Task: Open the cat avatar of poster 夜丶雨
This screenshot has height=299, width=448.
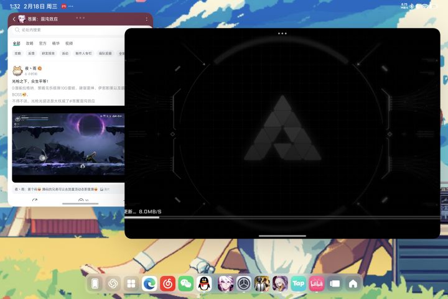Action: (17, 70)
